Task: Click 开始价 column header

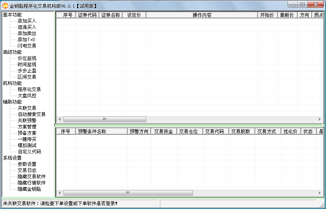Action: pyautogui.click(x=268, y=15)
